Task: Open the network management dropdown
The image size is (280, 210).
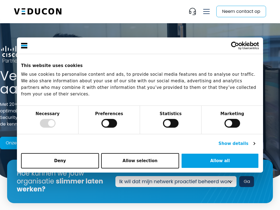Action: (x=176, y=182)
